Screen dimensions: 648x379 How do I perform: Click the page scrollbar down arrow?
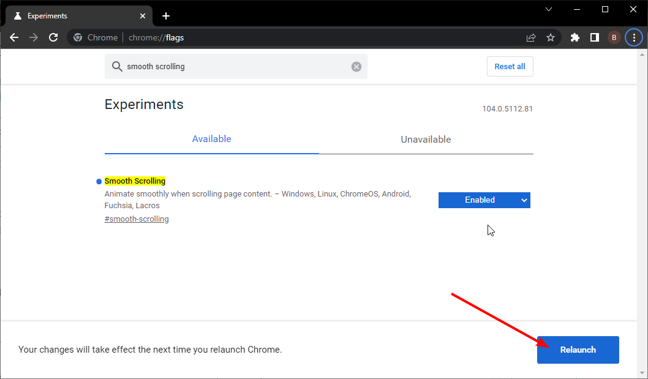pyautogui.click(x=642, y=373)
